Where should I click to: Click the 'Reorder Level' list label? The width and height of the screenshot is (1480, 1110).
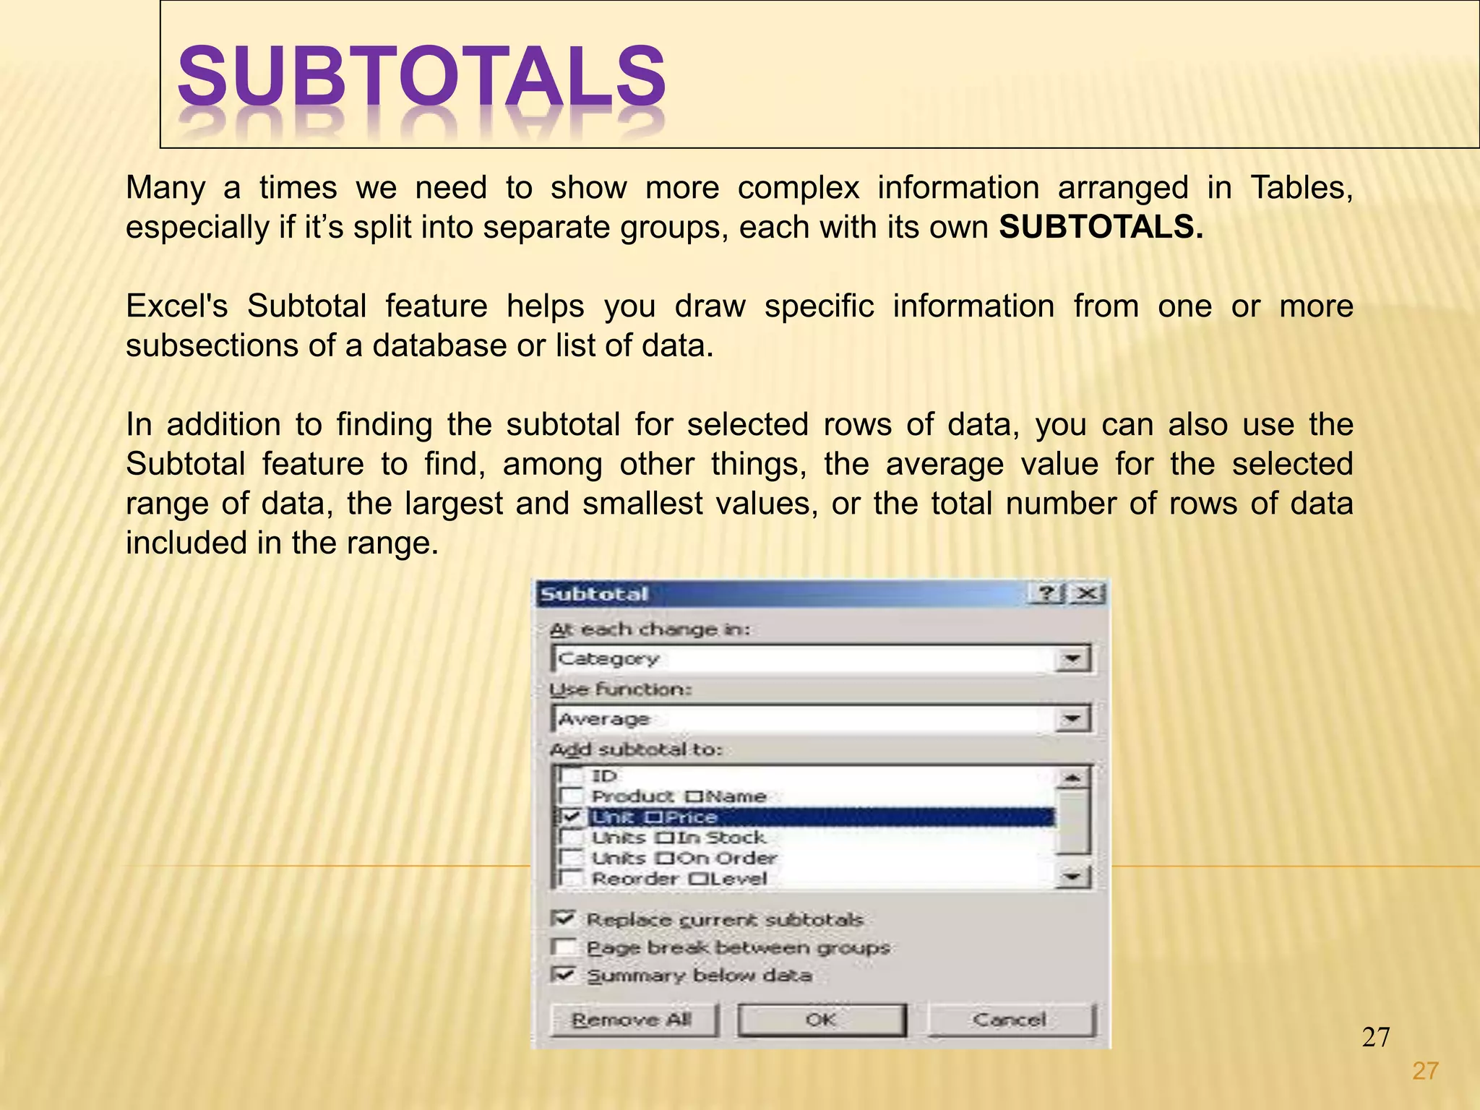[x=679, y=879]
